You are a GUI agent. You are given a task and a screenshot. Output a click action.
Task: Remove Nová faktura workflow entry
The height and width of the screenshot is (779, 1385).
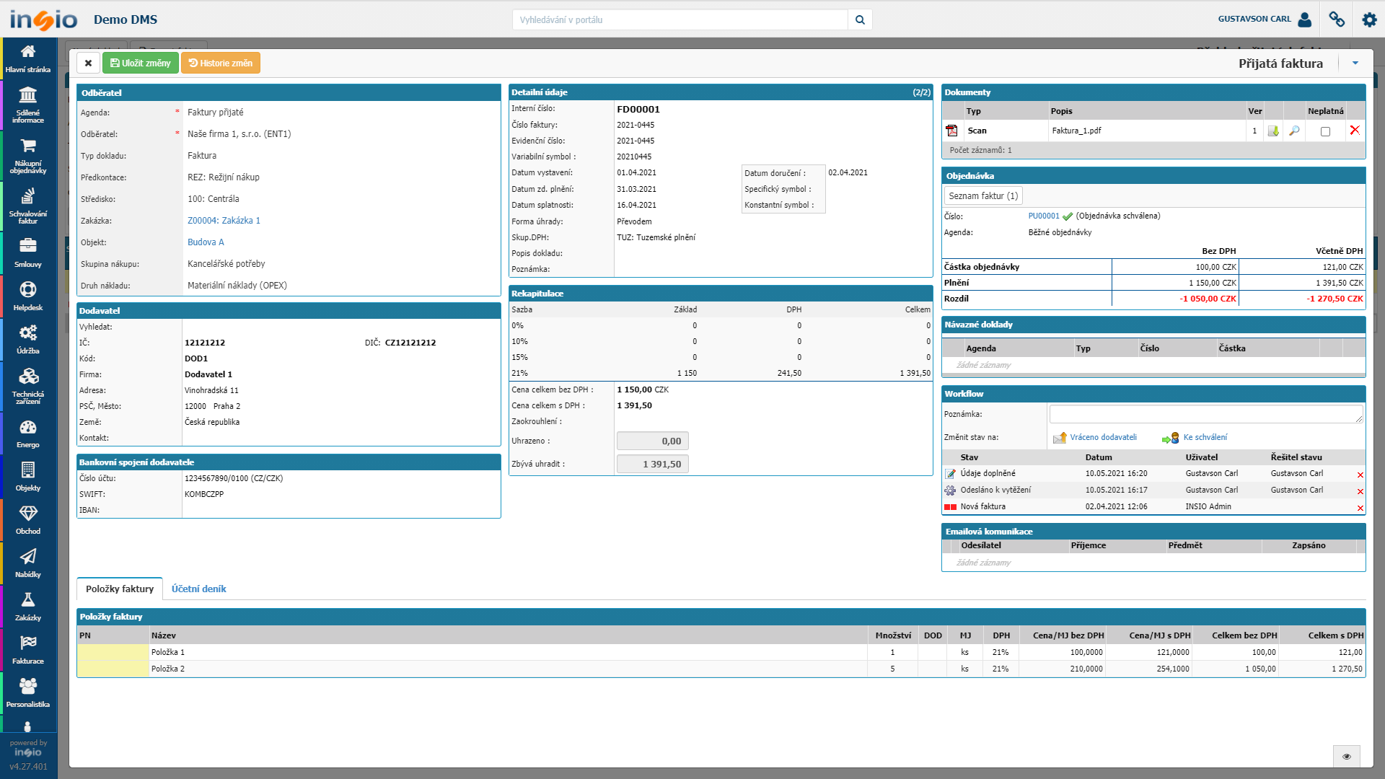(1360, 508)
